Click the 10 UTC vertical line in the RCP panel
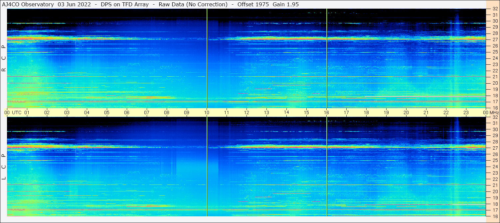The height and width of the screenshot is (223, 500). tap(207, 58)
